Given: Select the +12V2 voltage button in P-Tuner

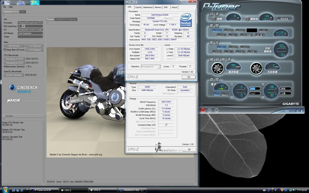Looking at the screenshot, I should [228, 30].
